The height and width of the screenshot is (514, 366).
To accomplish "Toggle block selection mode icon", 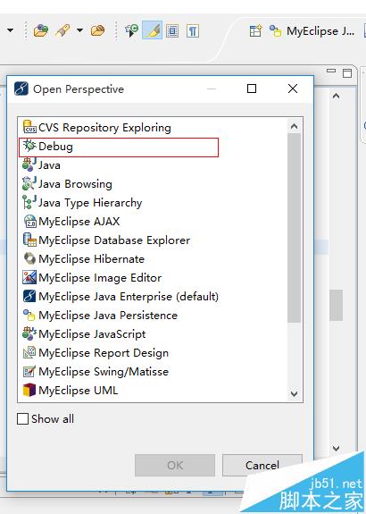I will (x=172, y=31).
